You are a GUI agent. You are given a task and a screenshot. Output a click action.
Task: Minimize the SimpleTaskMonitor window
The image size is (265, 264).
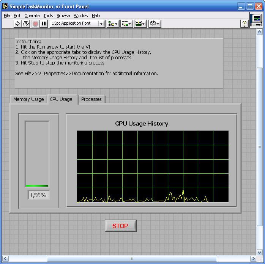[241, 6]
